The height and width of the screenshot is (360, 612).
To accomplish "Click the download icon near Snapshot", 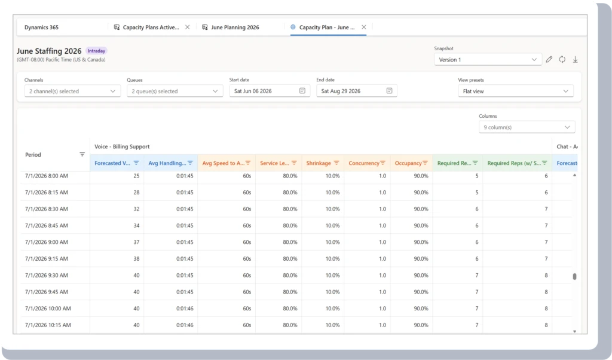I will pyautogui.click(x=576, y=59).
